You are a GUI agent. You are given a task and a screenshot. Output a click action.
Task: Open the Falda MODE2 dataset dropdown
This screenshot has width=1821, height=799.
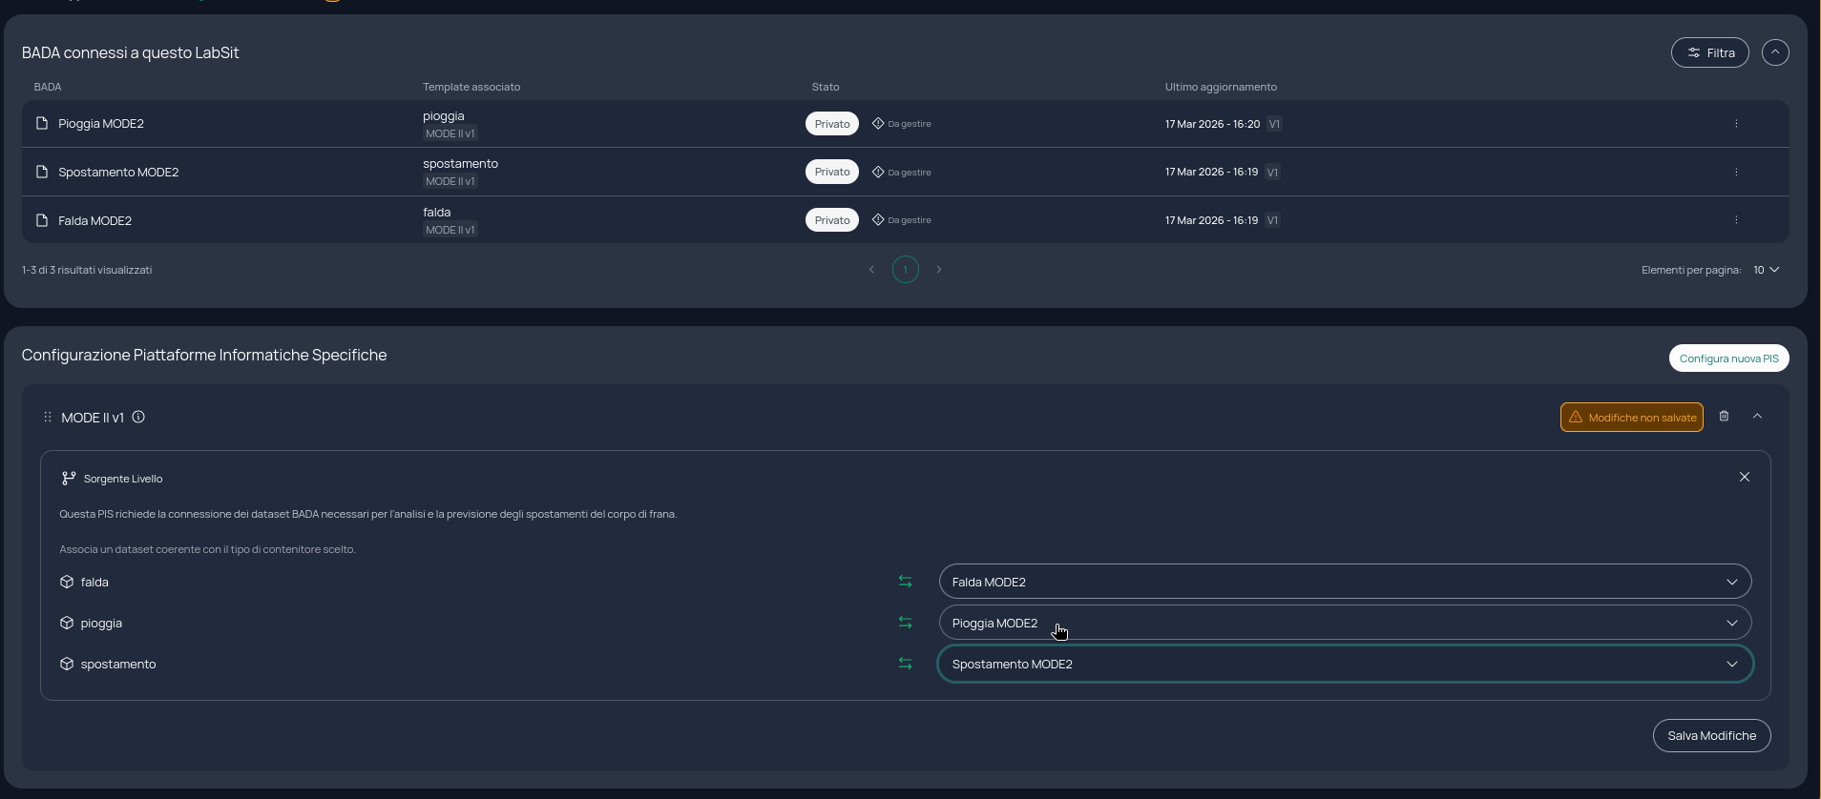[1345, 582]
